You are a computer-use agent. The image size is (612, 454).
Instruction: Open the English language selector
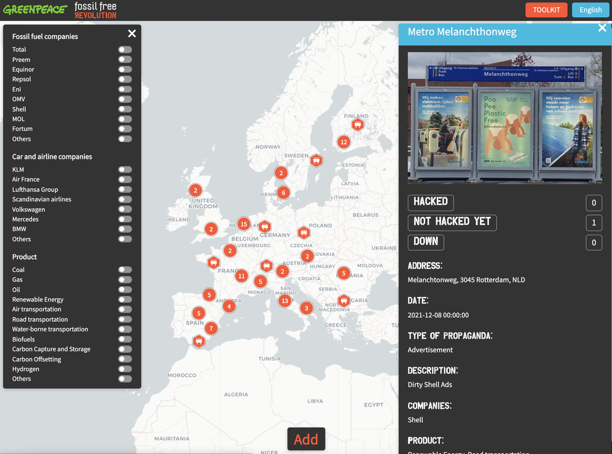click(590, 10)
